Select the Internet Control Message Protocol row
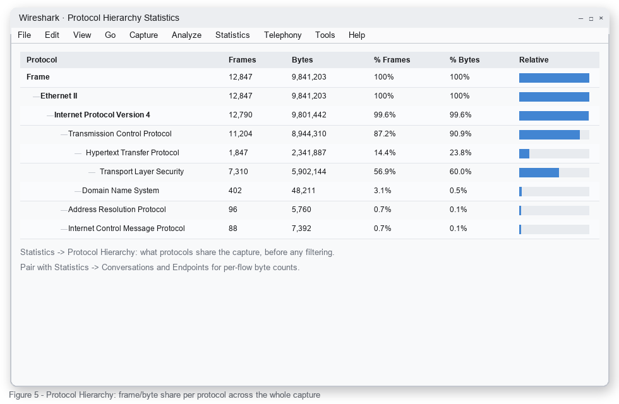The image size is (619, 404). [309, 229]
